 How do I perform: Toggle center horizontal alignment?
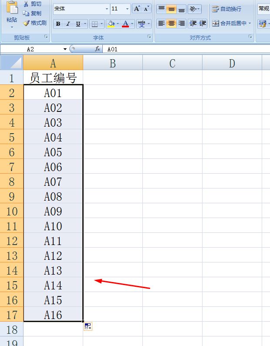point(172,24)
